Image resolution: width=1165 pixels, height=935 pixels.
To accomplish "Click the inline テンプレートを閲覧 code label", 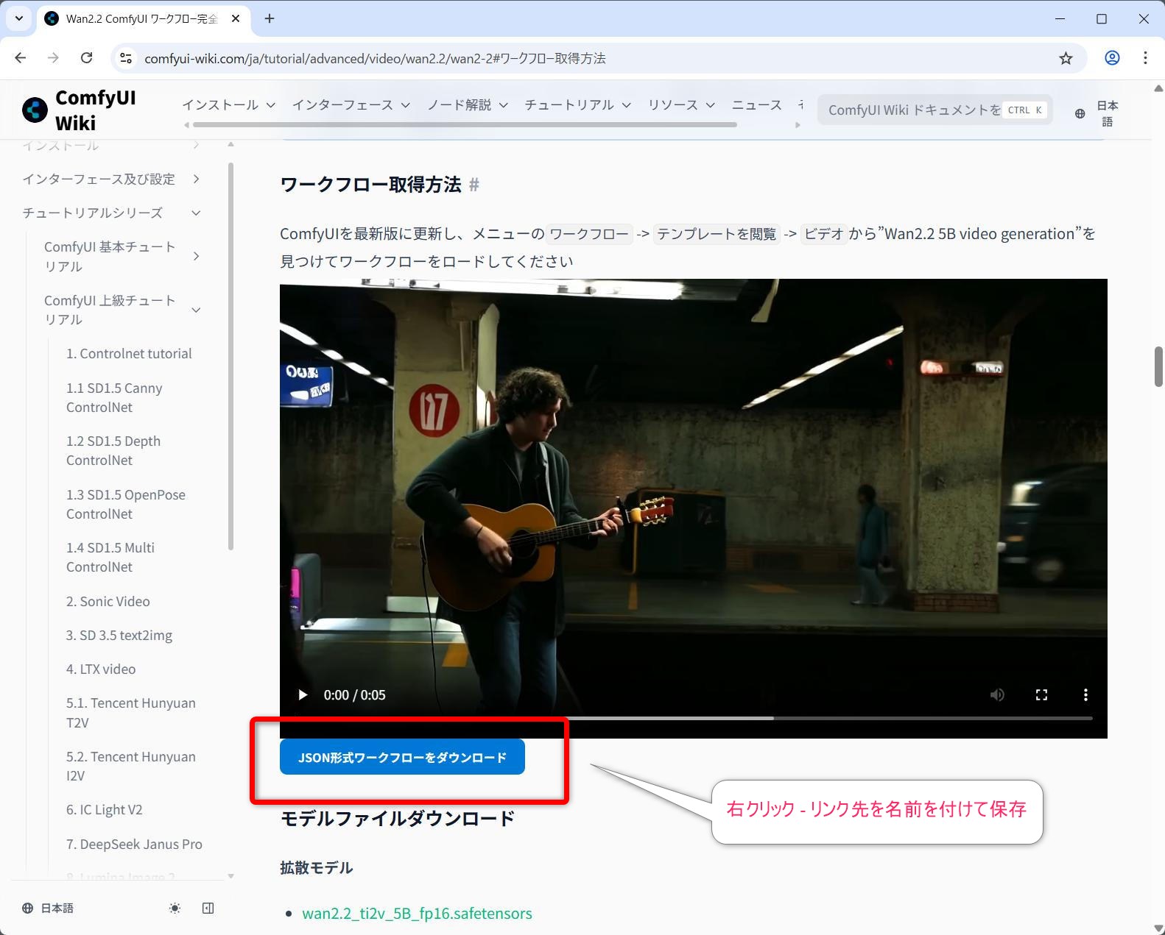I will click(717, 234).
